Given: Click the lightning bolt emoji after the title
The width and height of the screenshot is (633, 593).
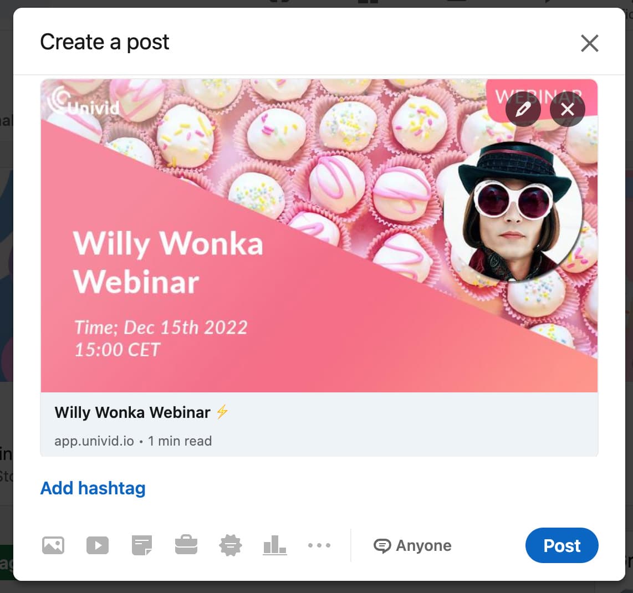Looking at the screenshot, I should (x=222, y=412).
